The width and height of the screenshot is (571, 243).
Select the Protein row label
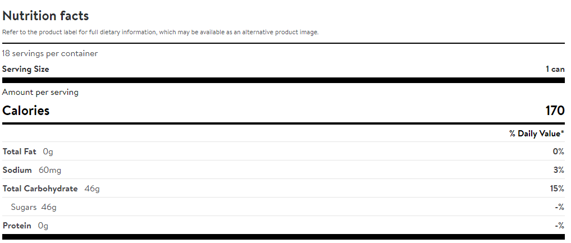(17, 226)
